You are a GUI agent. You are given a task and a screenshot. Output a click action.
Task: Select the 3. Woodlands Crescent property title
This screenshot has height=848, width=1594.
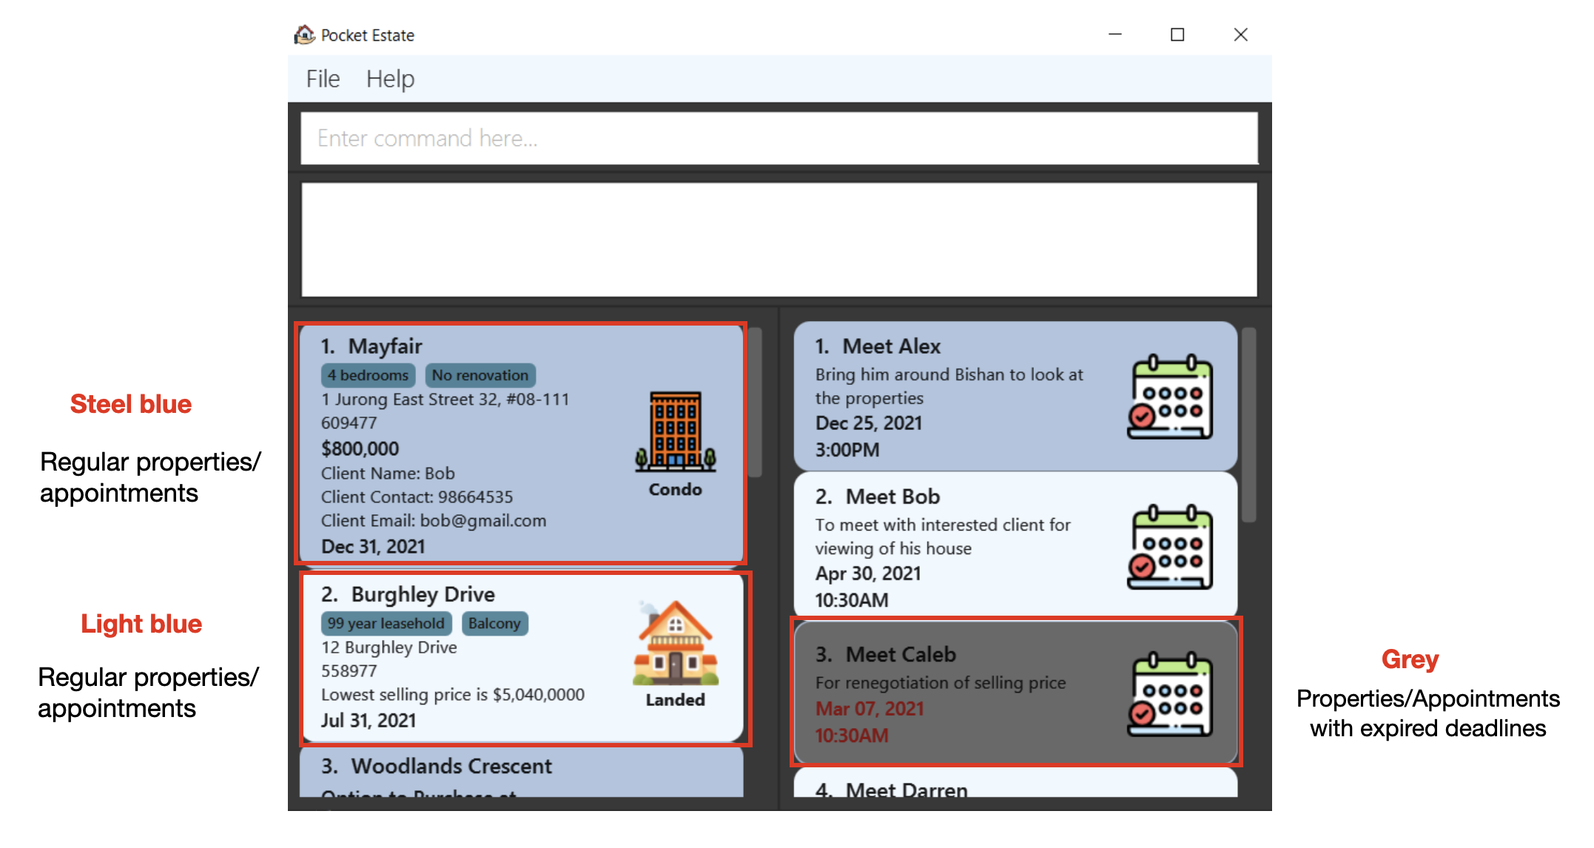(437, 766)
